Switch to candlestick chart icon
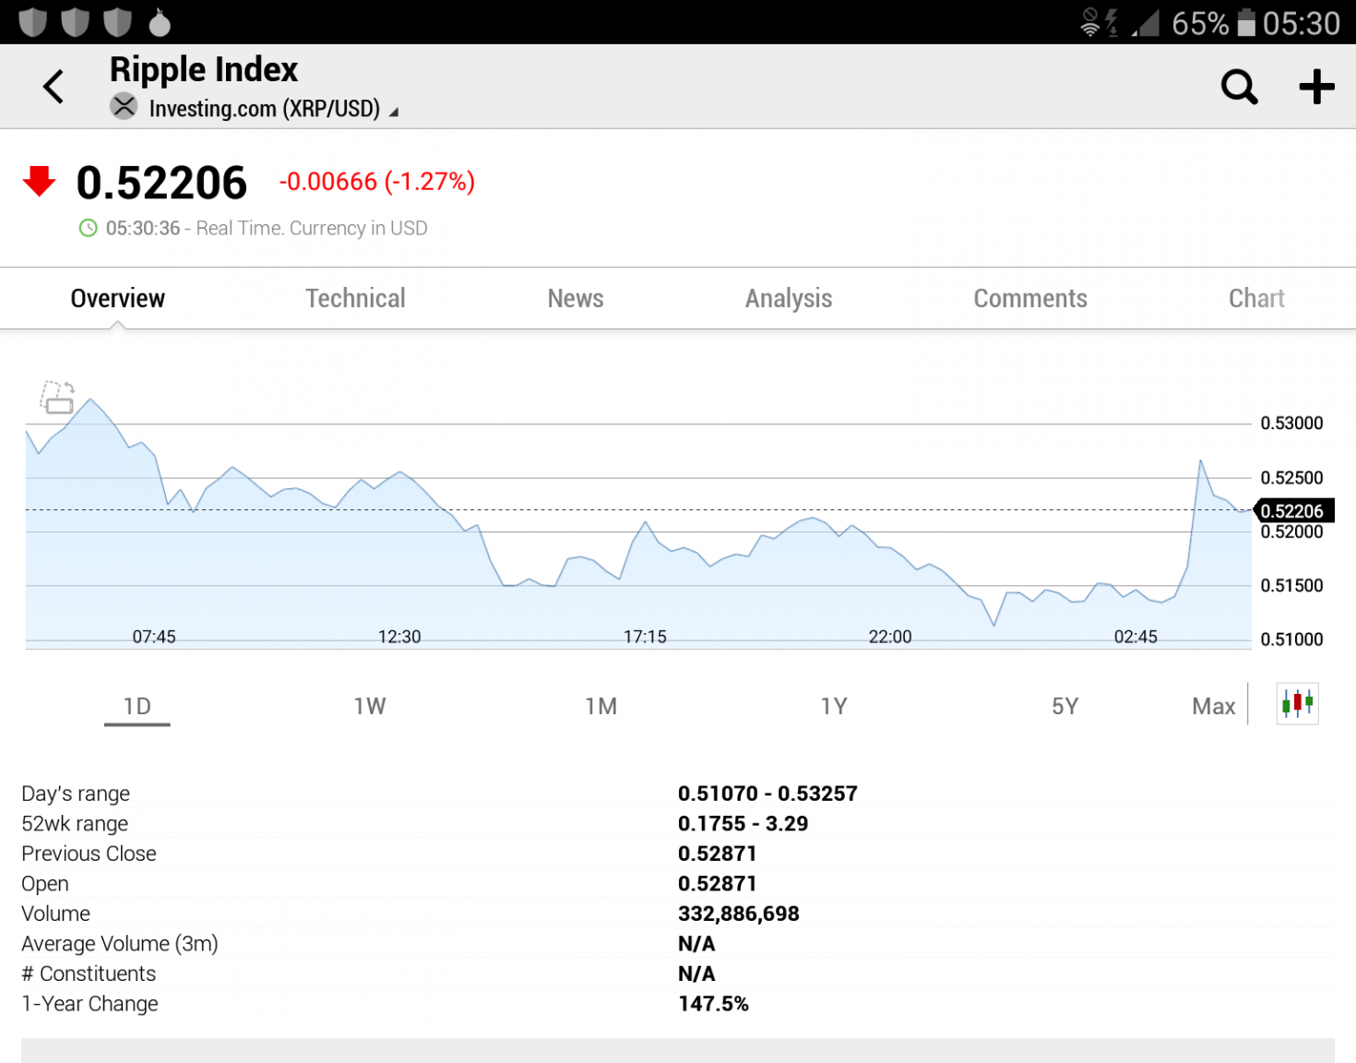The image size is (1356, 1063). [1297, 704]
